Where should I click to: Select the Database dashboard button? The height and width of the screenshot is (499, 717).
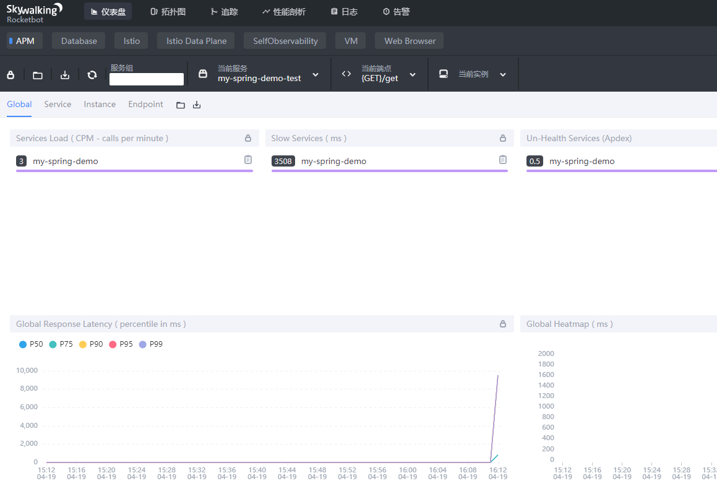79,41
